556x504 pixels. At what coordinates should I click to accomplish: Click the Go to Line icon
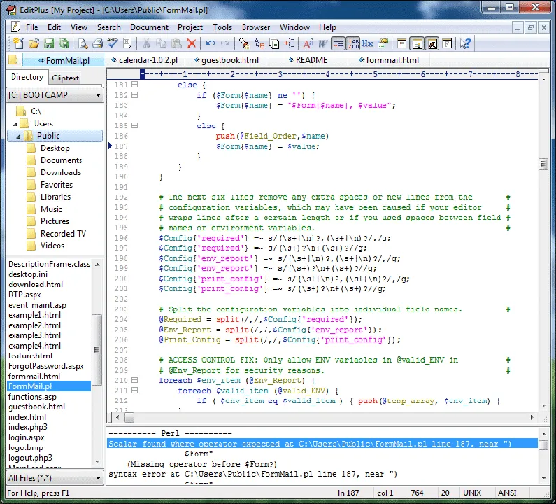(289, 43)
